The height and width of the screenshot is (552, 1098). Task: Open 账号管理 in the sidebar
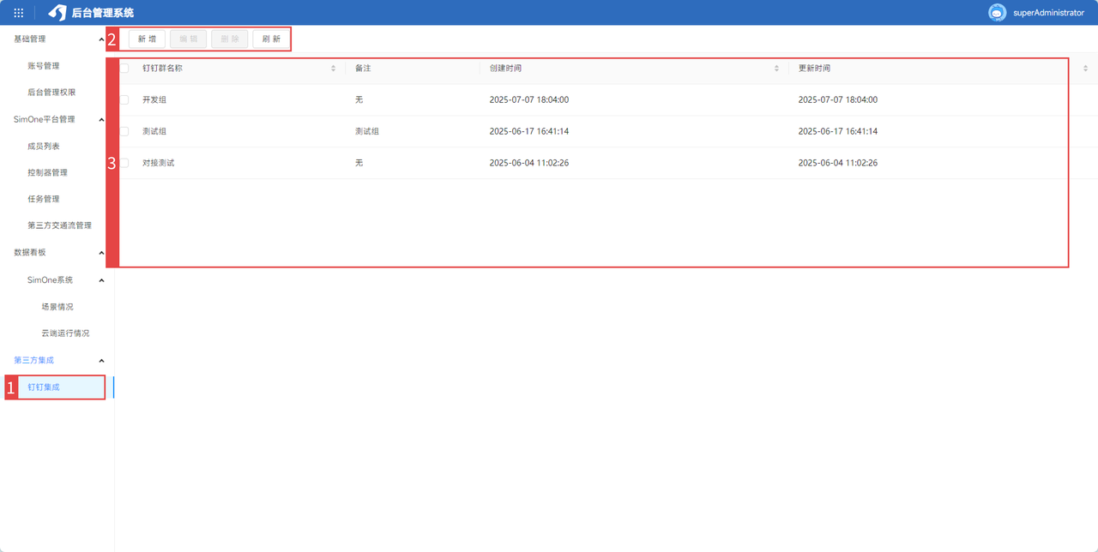pos(44,66)
